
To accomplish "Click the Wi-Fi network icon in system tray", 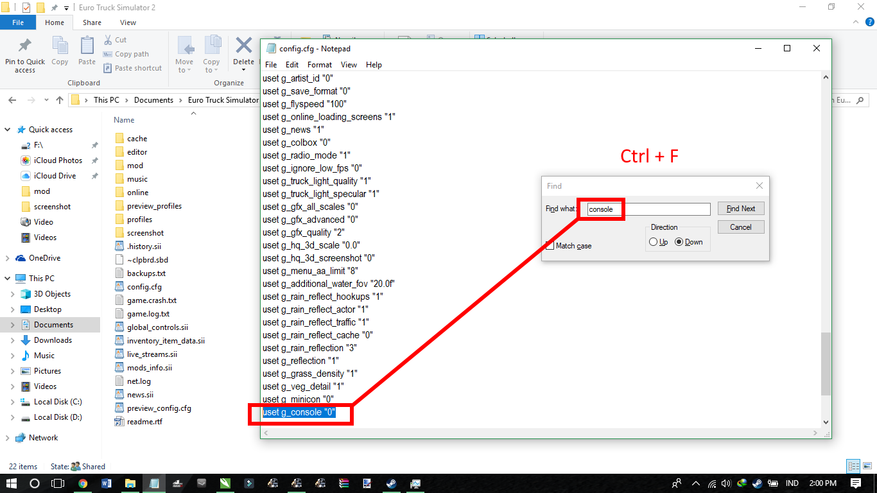I will (x=713, y=483).
